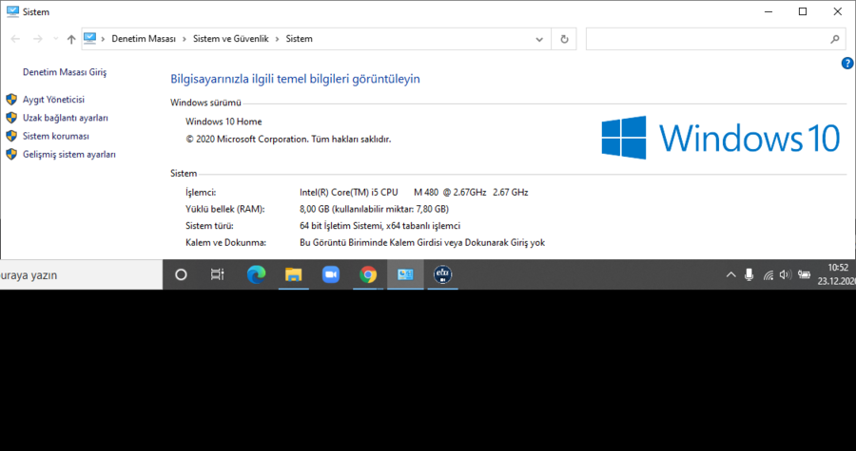This screenshot has width=856, height=451.
Task: Click the battery power tray icon
Action: pyautogui.click(x=804, y=275)
